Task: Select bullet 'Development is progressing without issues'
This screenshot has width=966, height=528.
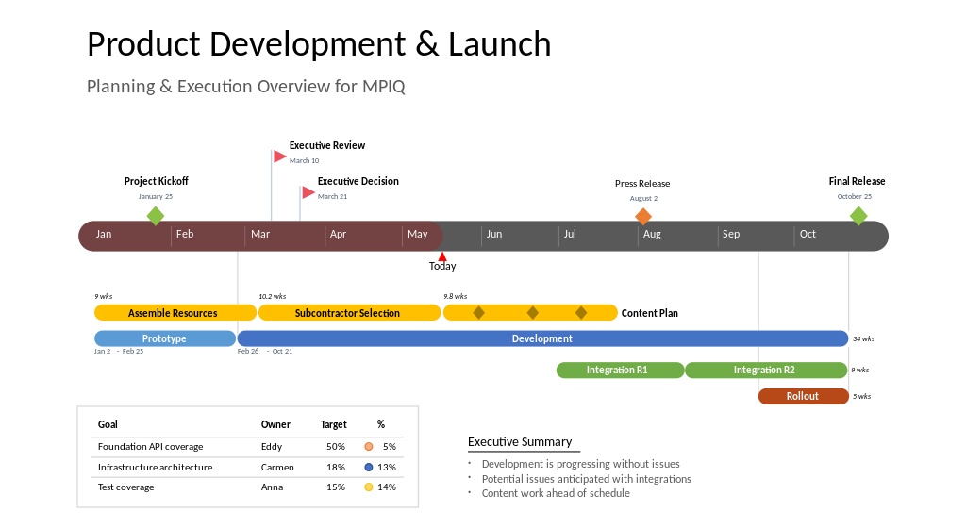Action: tap(580, 464)
